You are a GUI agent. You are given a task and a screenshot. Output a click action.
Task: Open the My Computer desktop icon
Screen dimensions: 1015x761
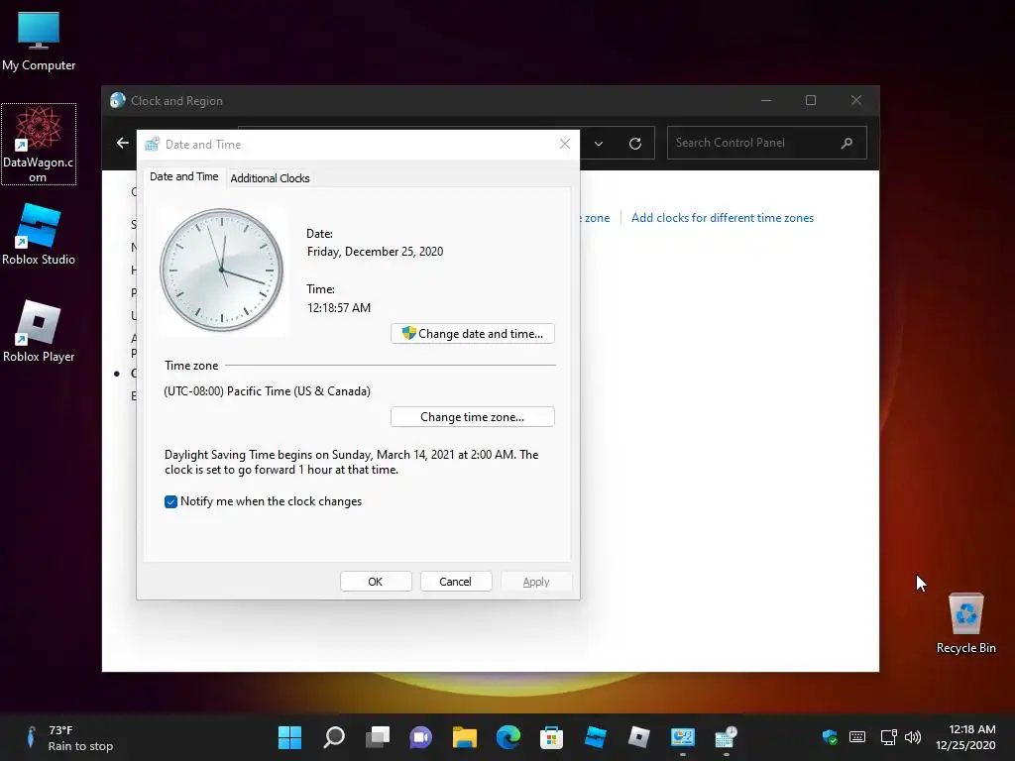coord(39,41)
